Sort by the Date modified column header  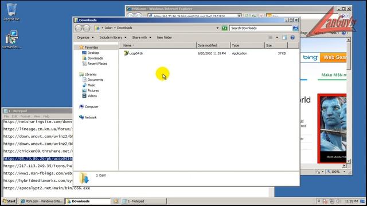[213, 45]
